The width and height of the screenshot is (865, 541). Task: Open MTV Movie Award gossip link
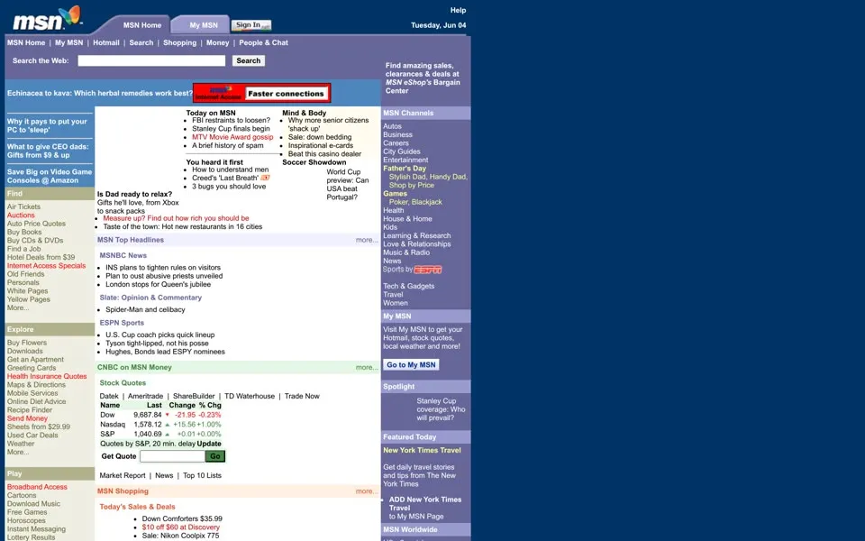tap(232, 137)
